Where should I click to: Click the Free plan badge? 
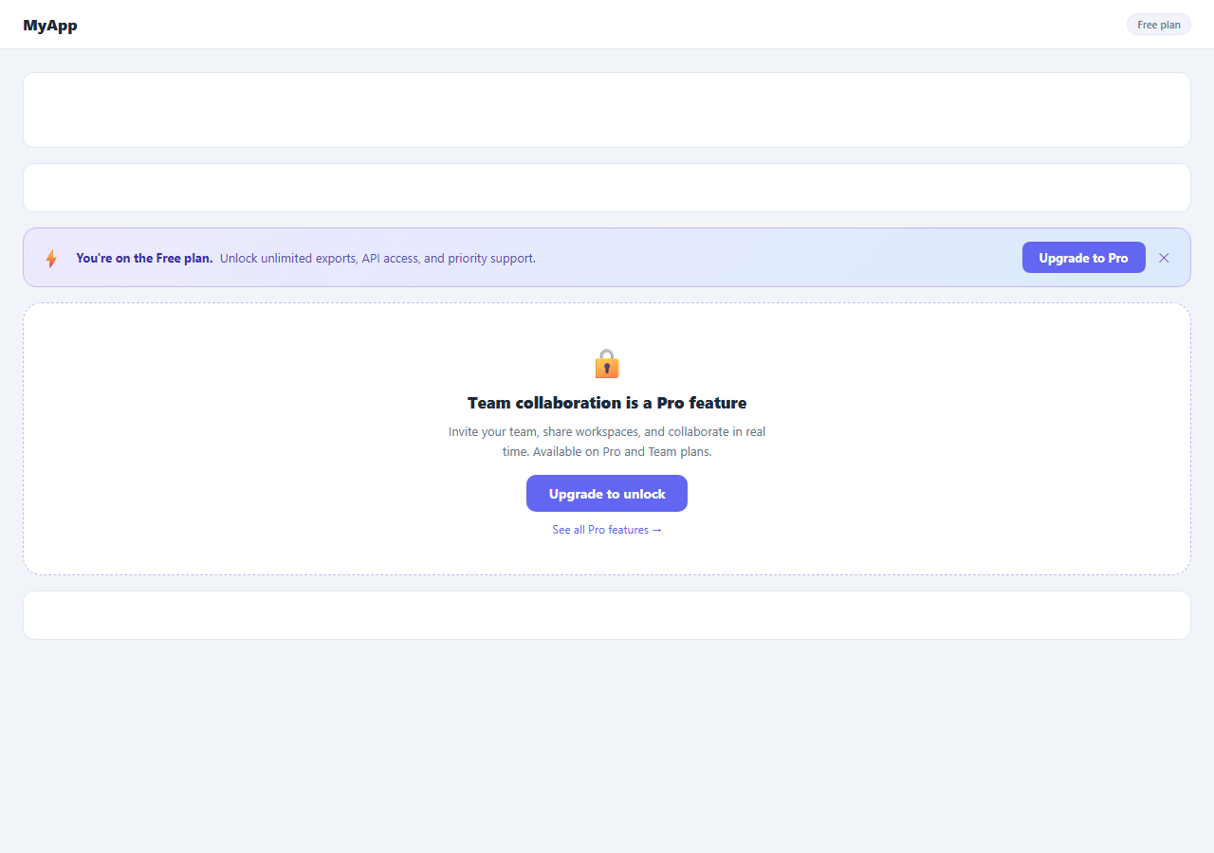[1159, 25]
